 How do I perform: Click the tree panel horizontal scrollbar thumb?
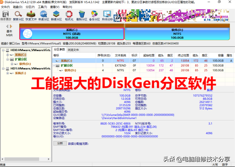click(x=22, y=159)
